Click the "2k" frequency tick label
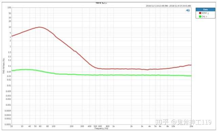 coord(132,126)
